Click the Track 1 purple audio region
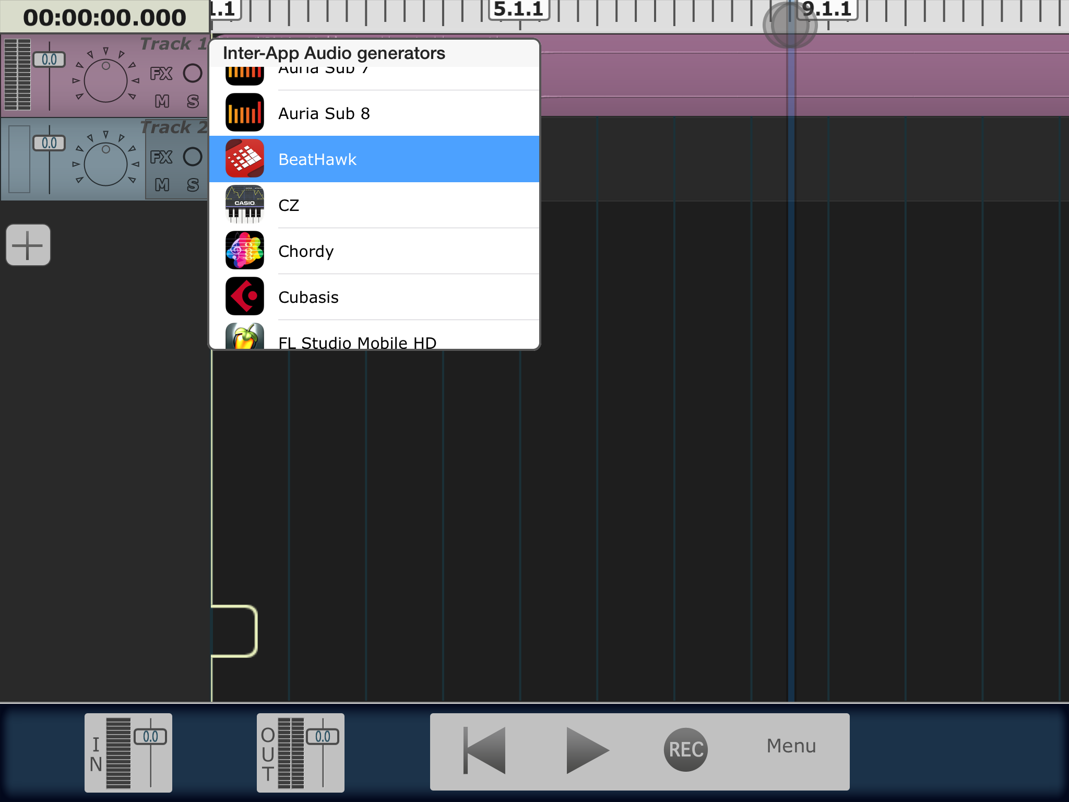Viewport: 1069px width, 802px height. pyautogui.click(x=804, y=75)
